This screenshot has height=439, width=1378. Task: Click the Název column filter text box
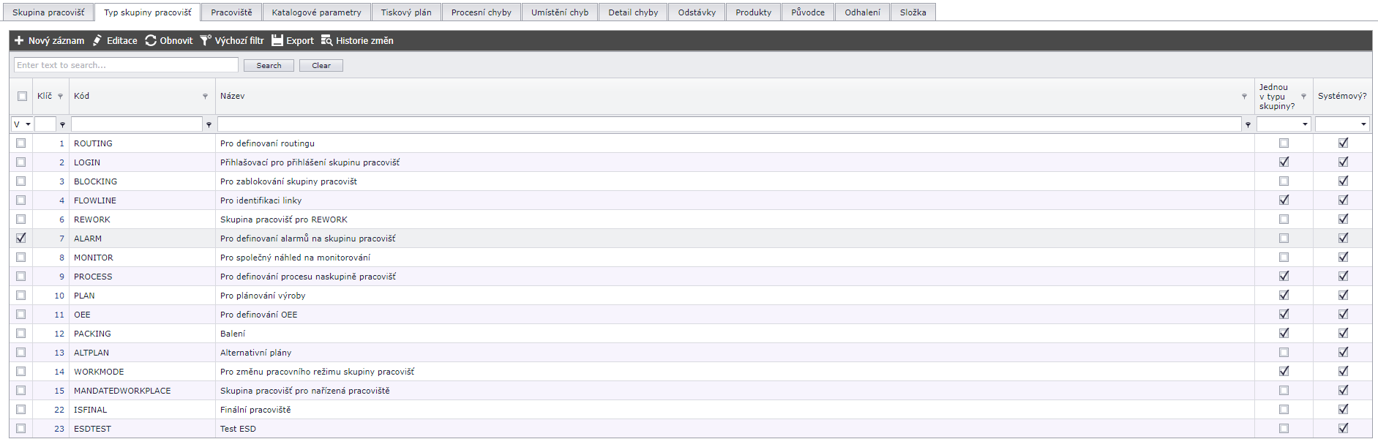[729, 124]
